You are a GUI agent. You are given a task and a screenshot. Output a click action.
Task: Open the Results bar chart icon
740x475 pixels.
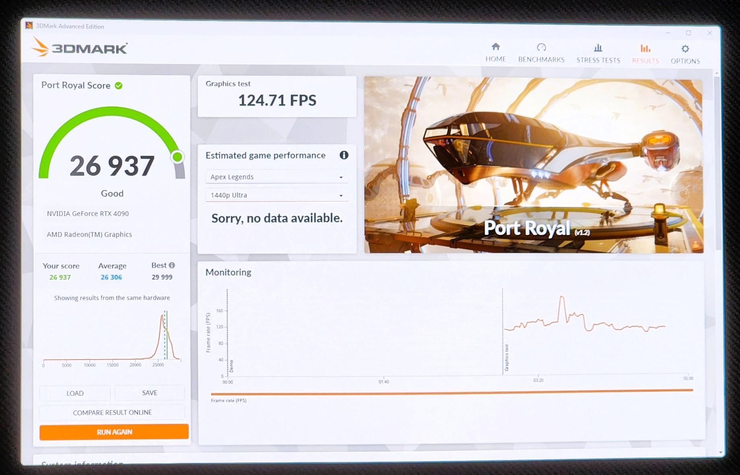645,49
